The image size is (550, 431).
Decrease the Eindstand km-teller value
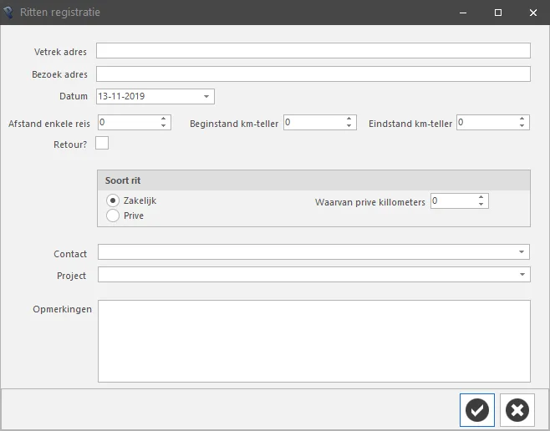(x=522, y=126)
